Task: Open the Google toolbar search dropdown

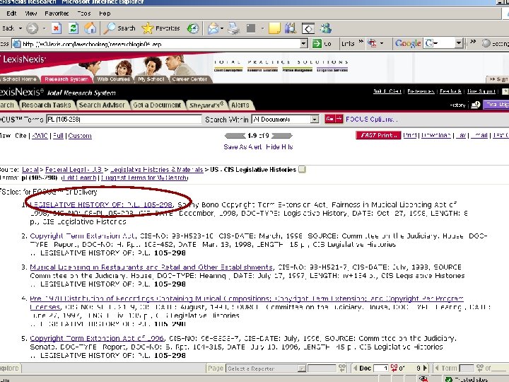Action: pyautogui.click(x=458, y=43)
